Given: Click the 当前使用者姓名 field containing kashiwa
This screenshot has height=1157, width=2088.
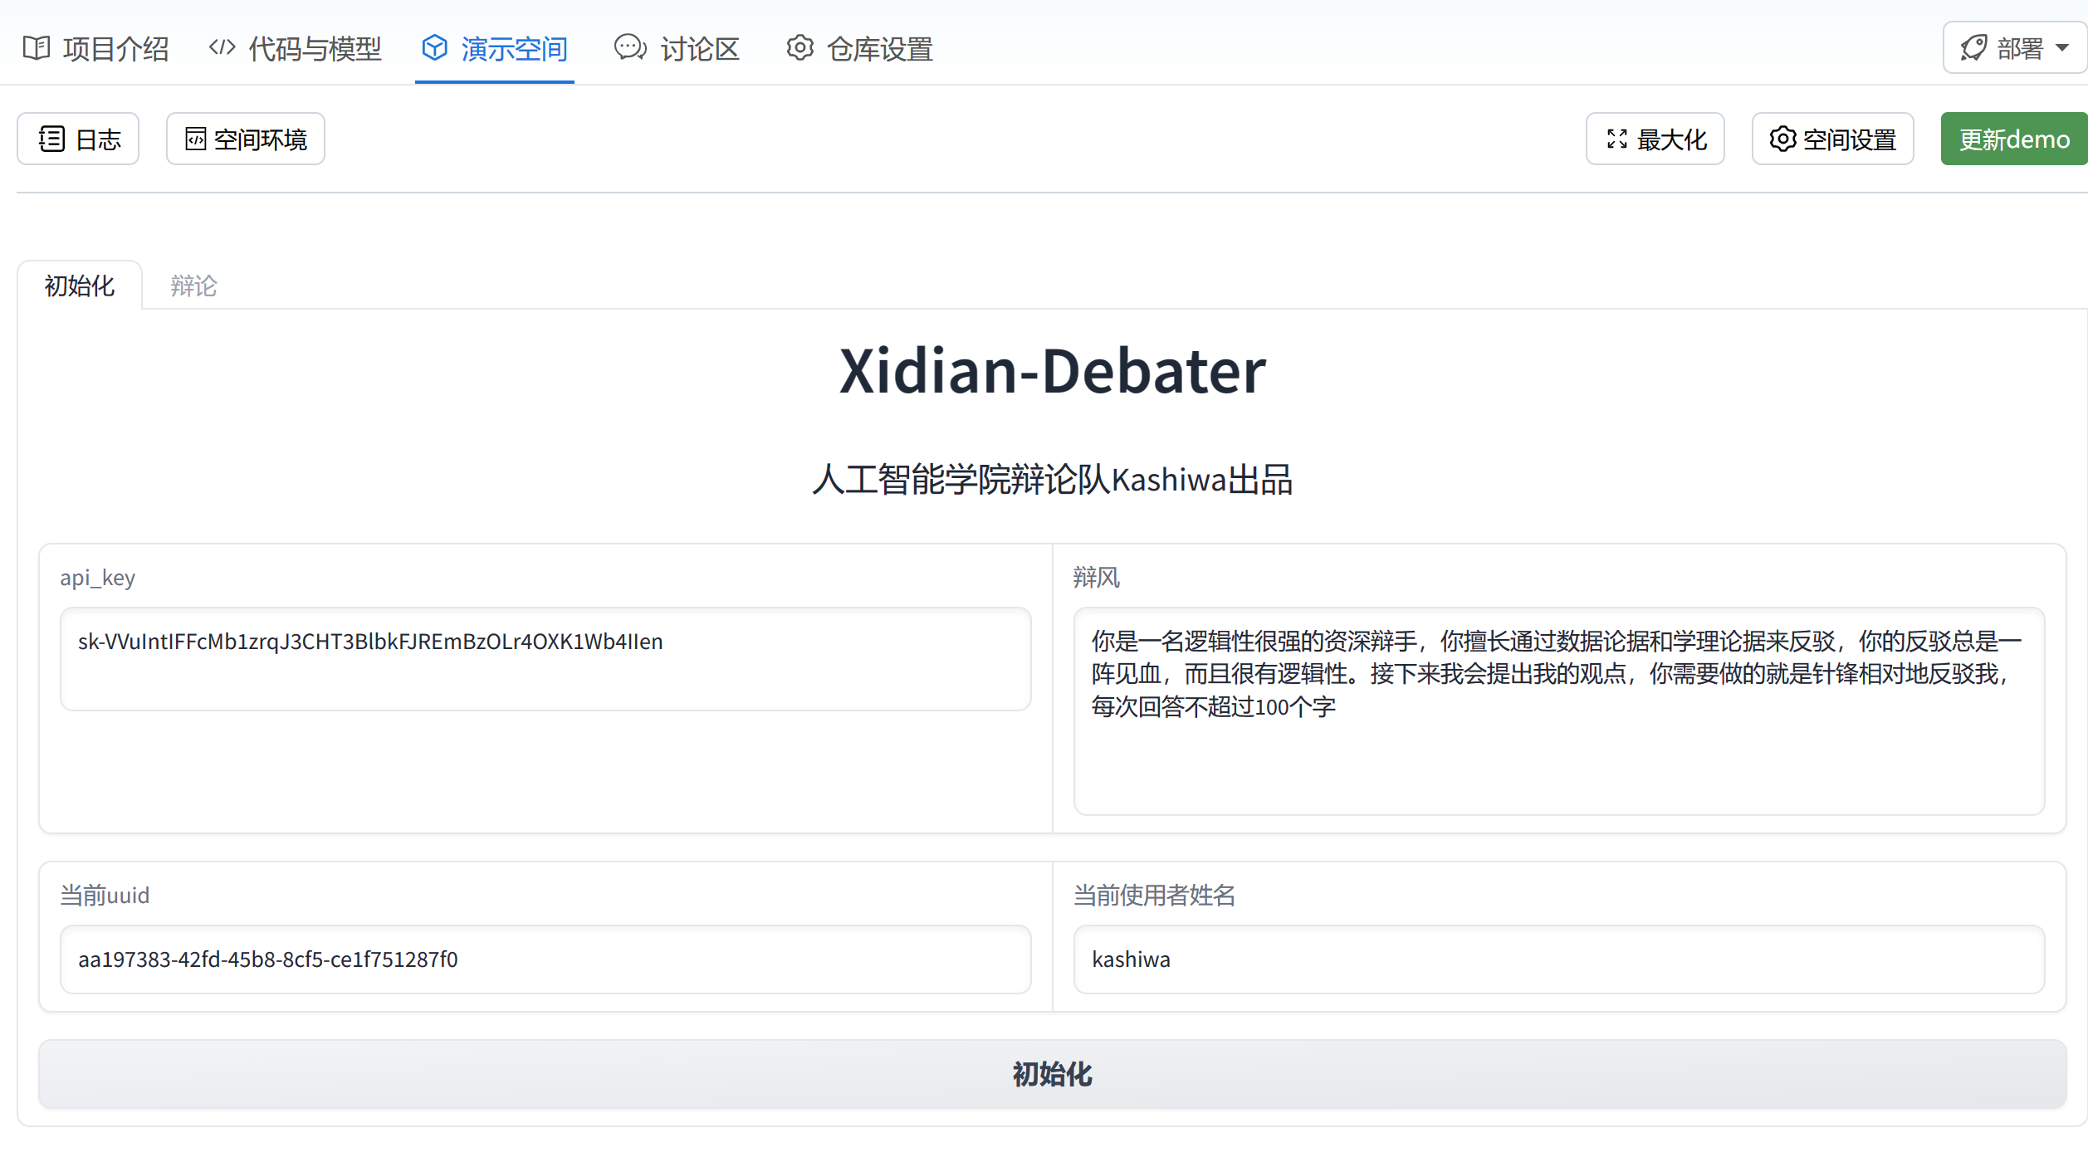Looking at the screenshot, I should click(1558, 959).
